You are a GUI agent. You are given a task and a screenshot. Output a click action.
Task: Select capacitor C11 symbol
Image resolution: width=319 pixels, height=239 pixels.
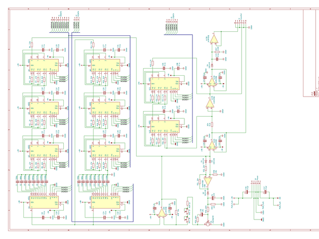(x=43, y=50)
